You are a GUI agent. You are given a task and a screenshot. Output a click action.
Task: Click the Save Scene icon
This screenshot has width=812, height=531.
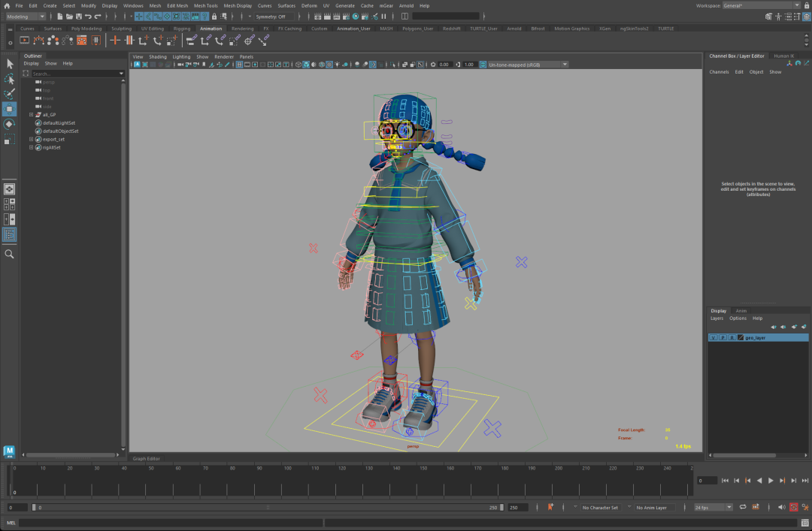click(79, 17)
